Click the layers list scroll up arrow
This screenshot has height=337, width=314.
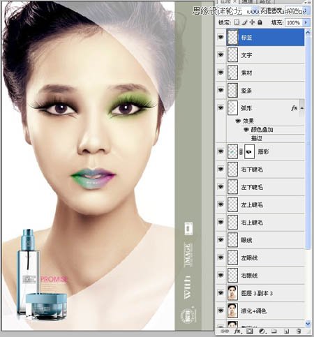click(308, 32)
